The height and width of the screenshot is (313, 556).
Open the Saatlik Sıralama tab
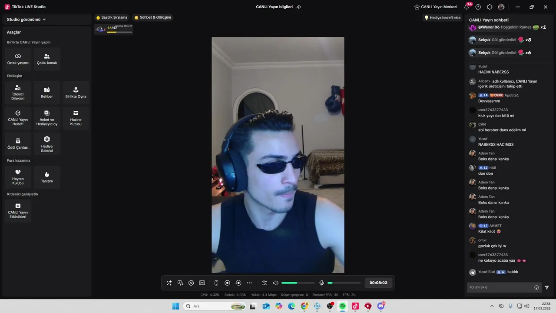(112, 17)
